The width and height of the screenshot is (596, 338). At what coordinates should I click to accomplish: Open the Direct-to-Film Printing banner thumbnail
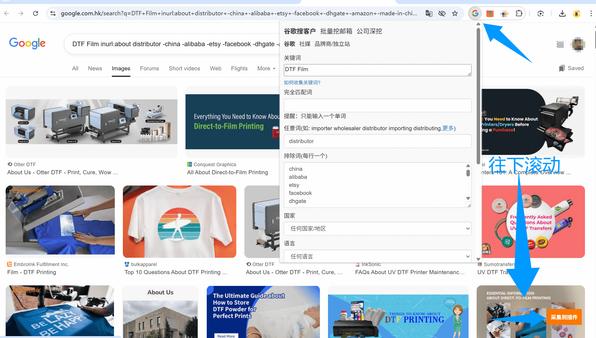[x=233, y=122]
